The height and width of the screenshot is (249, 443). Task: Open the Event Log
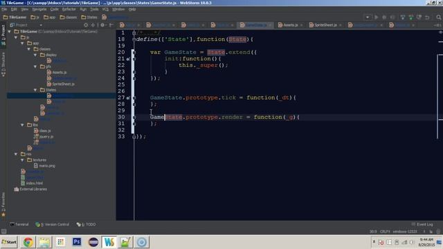422,224
